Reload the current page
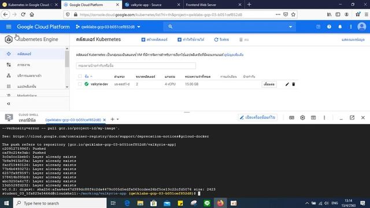The width and height of the screenshot is (370, 208). coord(23,14)
